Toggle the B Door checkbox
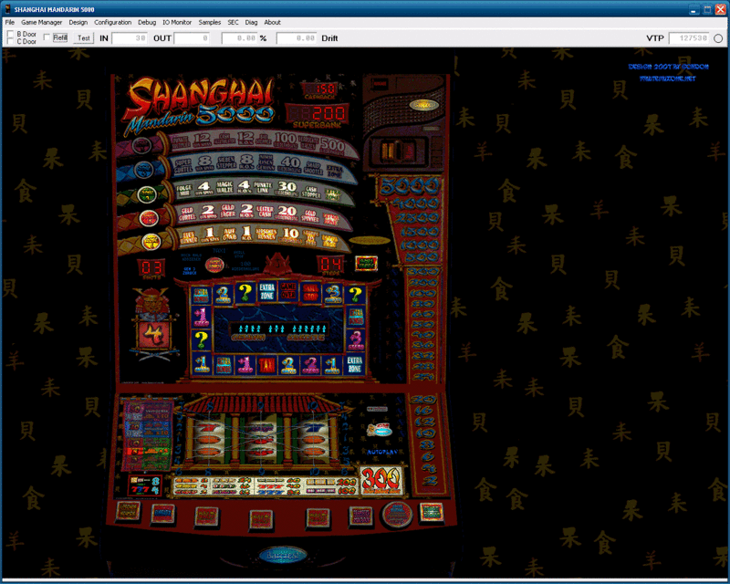The width and height of the screenshot is (730, 584). point(10,34)
